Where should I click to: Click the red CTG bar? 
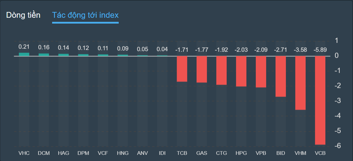[221, 70]
